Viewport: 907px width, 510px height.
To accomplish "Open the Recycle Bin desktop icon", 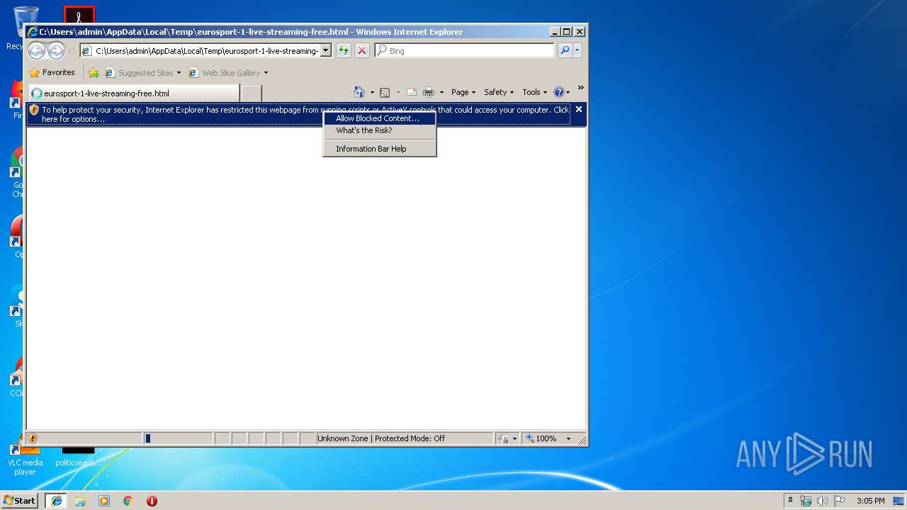I will (26, 27).
